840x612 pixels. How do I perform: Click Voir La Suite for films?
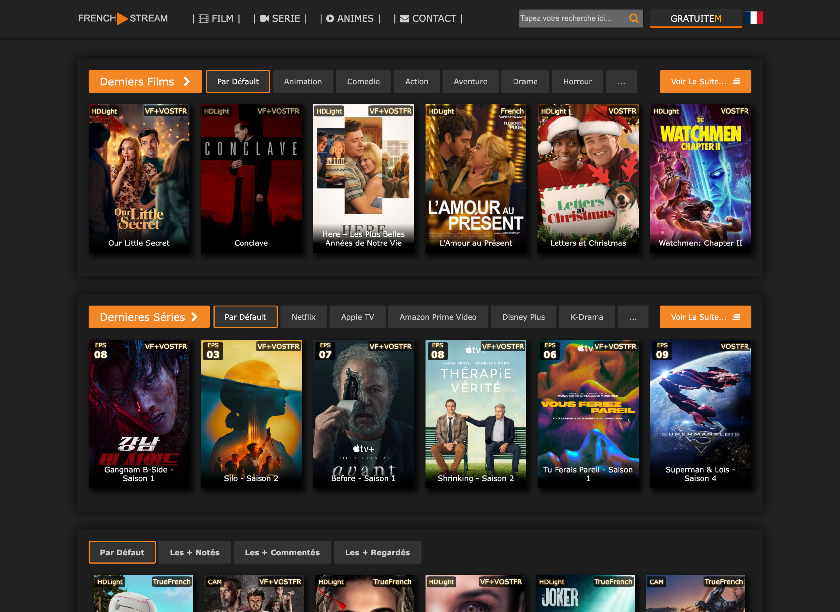[705, 81]
